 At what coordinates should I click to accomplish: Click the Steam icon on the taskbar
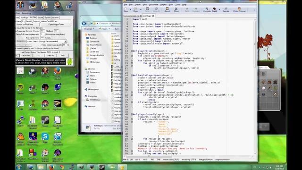click(x=102, y=167)
